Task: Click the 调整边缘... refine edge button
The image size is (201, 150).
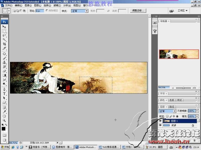Action: coord(138,10)
